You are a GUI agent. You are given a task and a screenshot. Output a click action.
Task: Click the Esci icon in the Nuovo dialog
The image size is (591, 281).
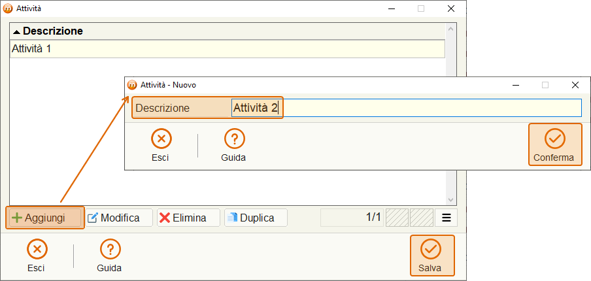161,139
